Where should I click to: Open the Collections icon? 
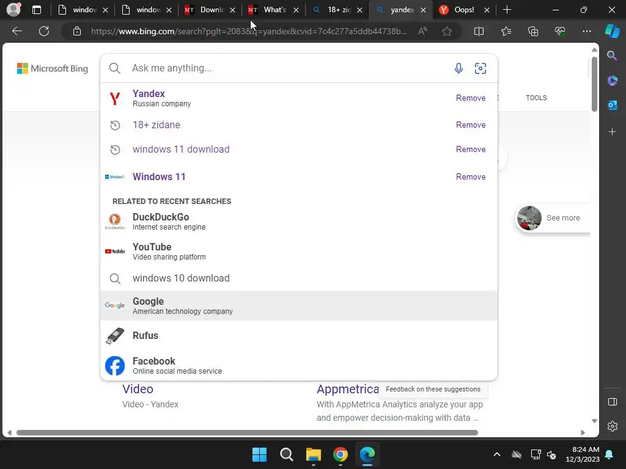pos(533,31)
